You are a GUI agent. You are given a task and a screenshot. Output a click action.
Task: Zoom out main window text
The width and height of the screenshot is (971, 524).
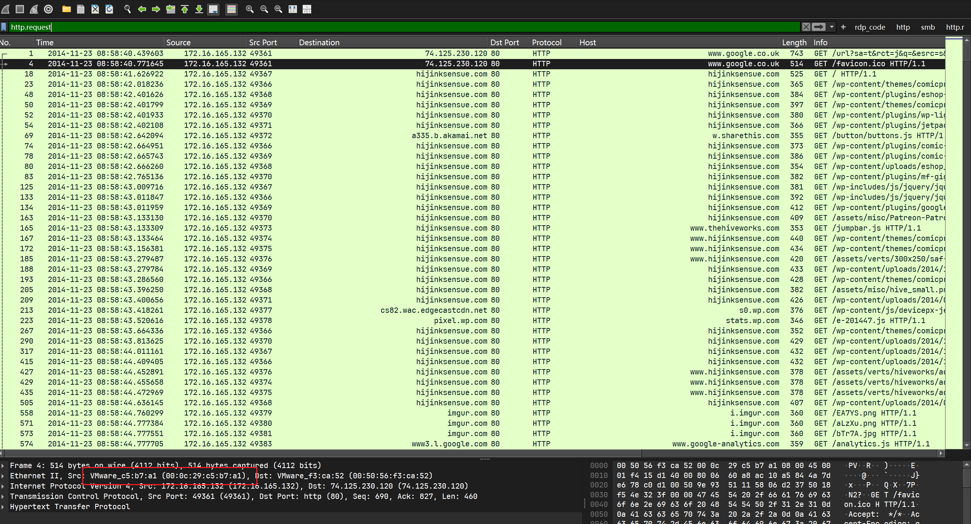click(x=264, y=9)
